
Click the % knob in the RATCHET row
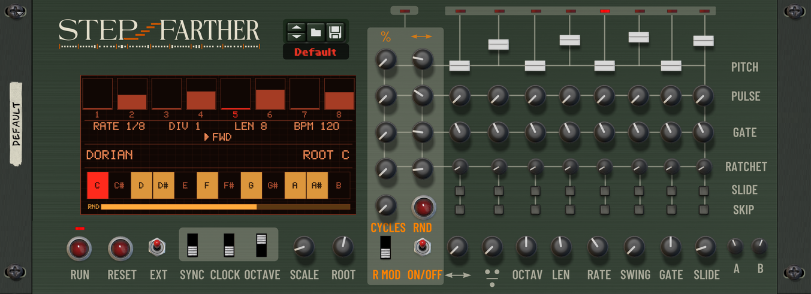pyautogui.click(x=386, y=169)
